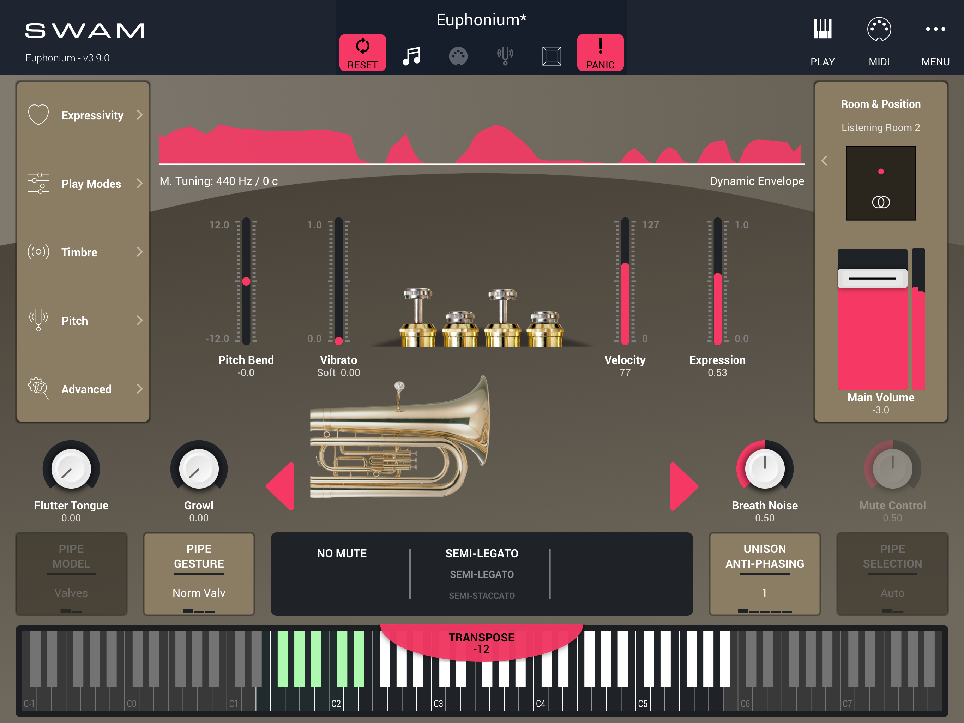The height and width of the screenshot is (723, 964).
Task: Toggle the PIPE MODEL Valves selector
Action: (x=71, y=573)
